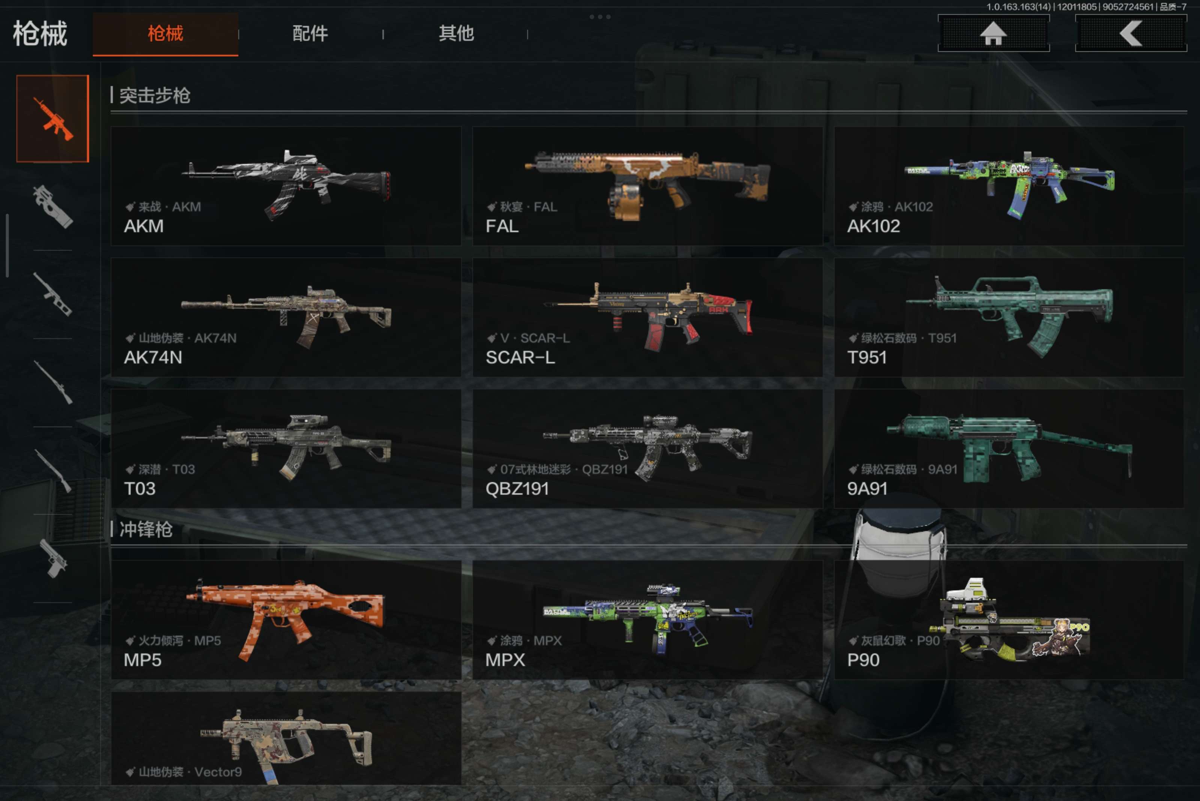Select the FAL weapon card
The image size is (1200, 801).
(647, 186)
